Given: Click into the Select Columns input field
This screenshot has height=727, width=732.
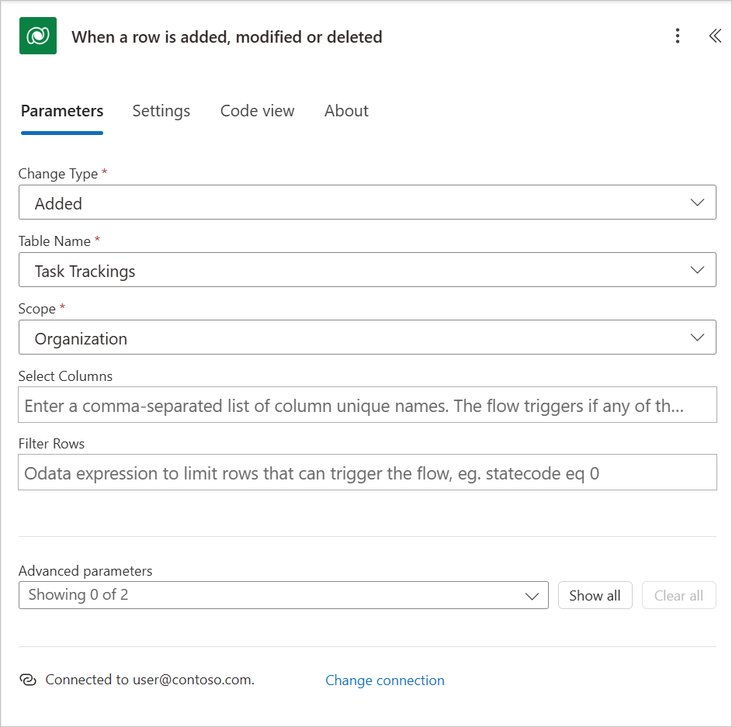Looking at the screenshot, I should (x=367, y=405).
